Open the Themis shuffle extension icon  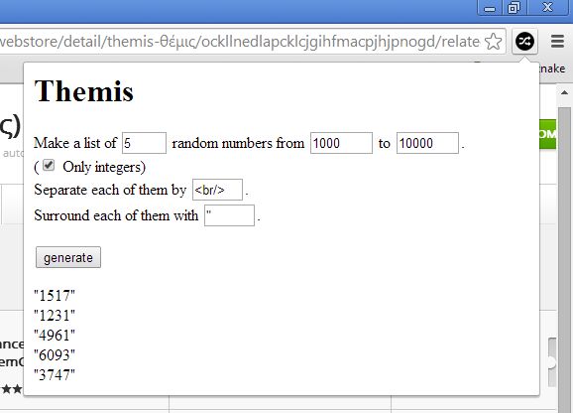pos(524,42)
